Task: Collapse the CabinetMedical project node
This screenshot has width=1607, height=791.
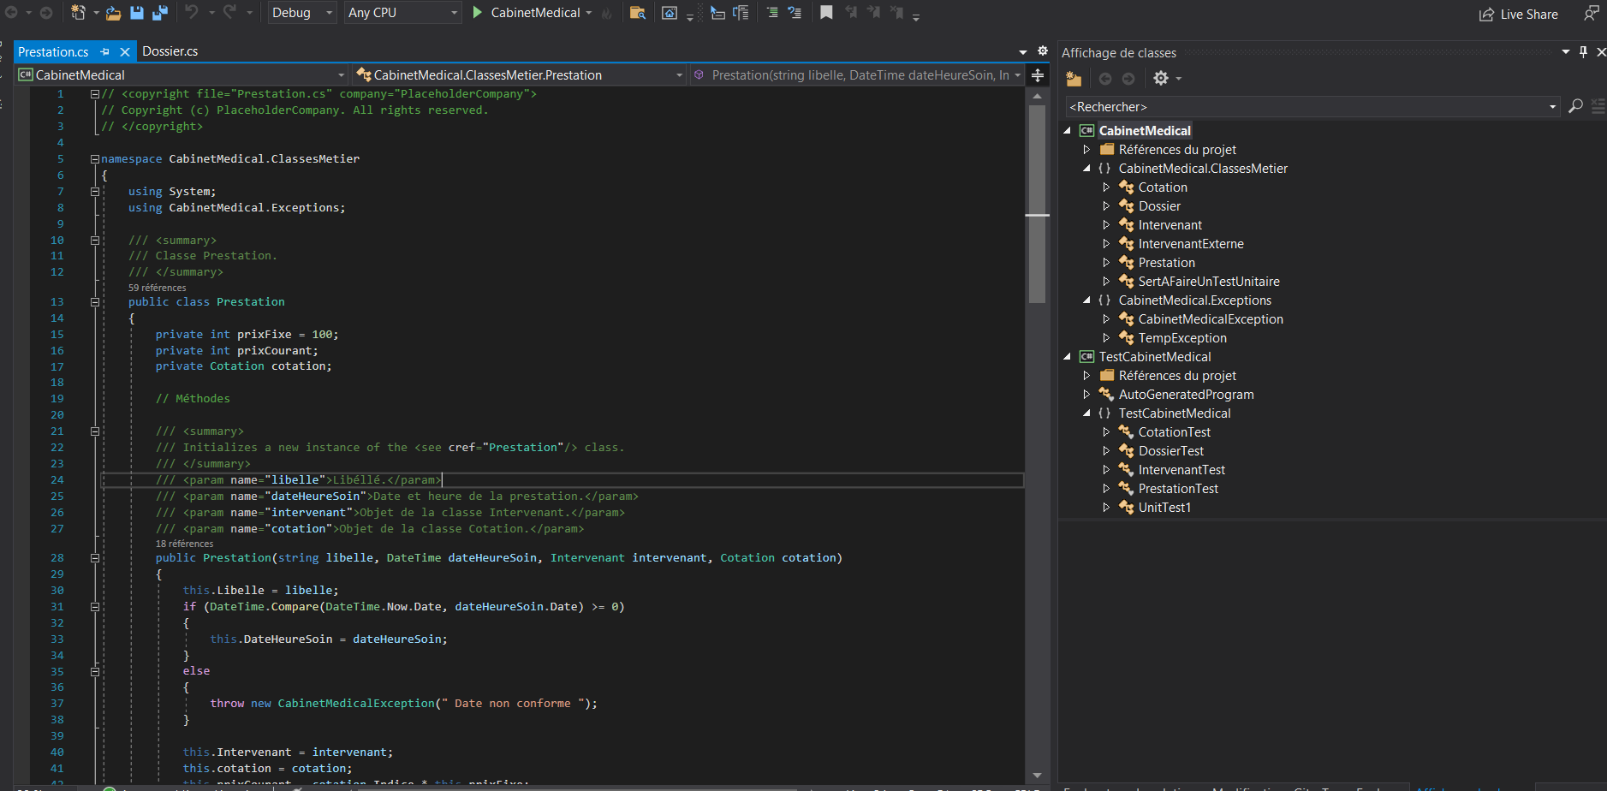Action: (x=1067, y=131)
